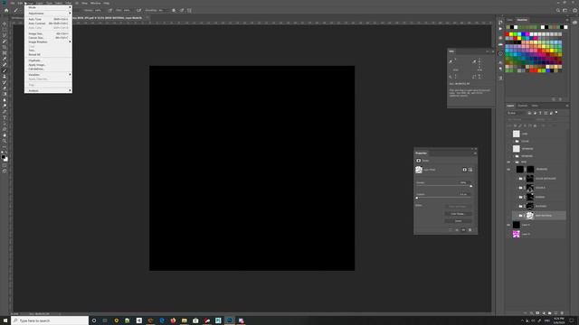Screen dimensions: 579x325
Task: Click the foreground color swatch in toolbar
Action: (x=4, y=156)
